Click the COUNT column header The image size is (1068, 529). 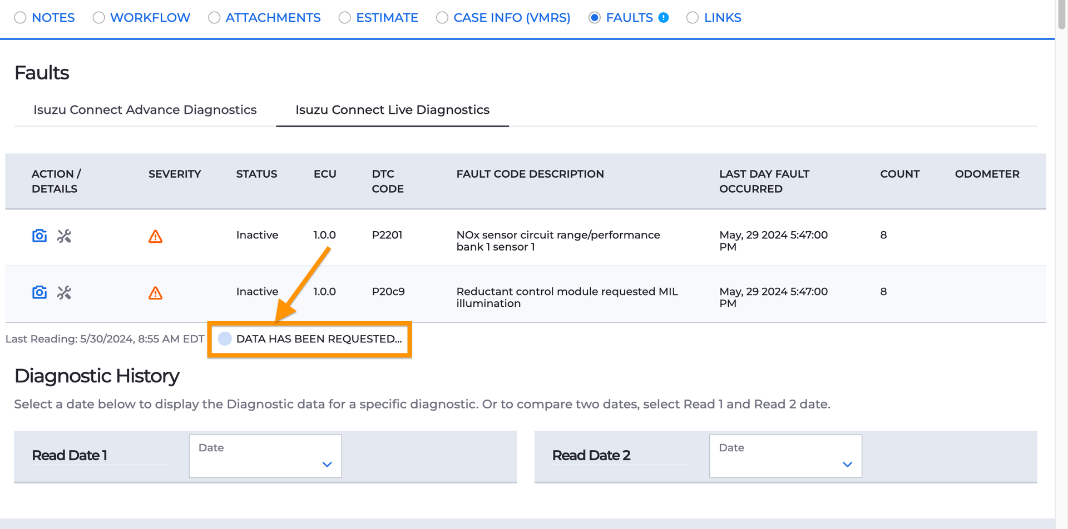(x=900, y=174)
